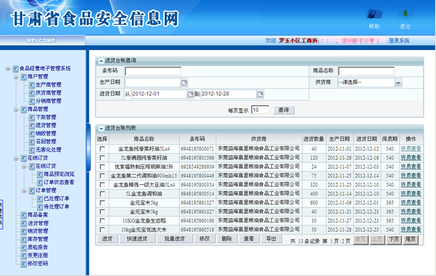Image resolution: width=436 pixels, height=276 pixels.
Task: Check the box for 金龙鱼纯香菜籽油5Lx4
Action: click(102, 149)
